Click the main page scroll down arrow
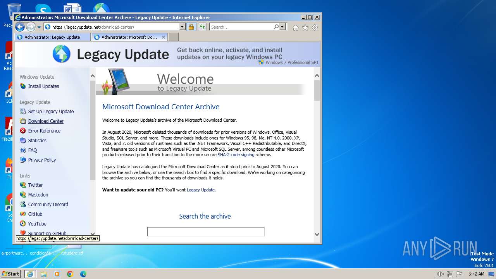The width and height of the screenshot is (496, 279). click(x=317, y=234)
